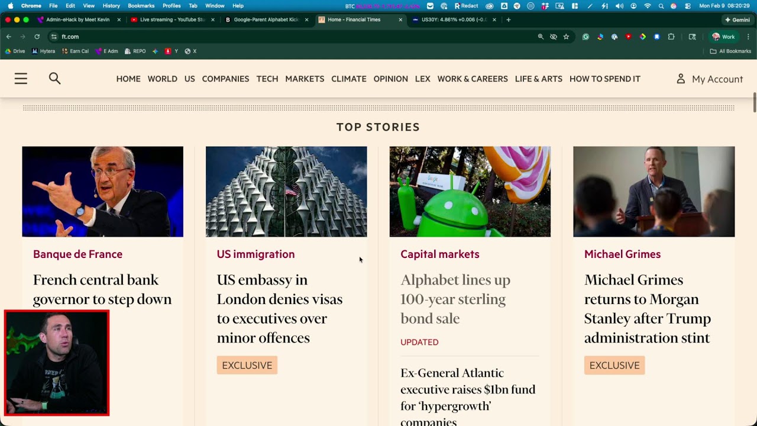Go to the CLIMATE section
Viewport: 757px width, 426px height.
(x=349, y=79)
